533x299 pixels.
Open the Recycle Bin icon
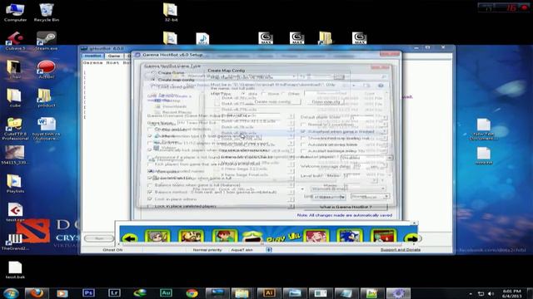tap(47, 12)
